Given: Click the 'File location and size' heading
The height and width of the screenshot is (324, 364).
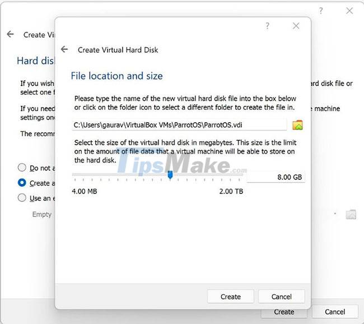Looking at the screenshot, I should [117, 76].
